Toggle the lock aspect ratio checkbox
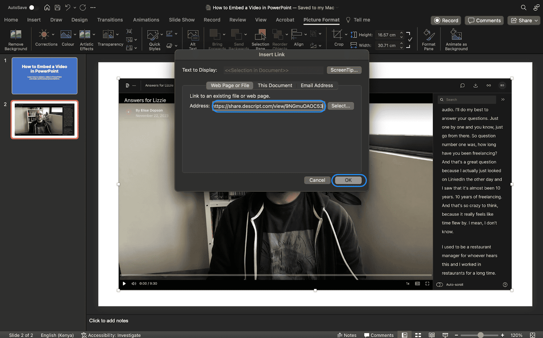The width and height of the screenshot is (543, 338). click(410, 40)
